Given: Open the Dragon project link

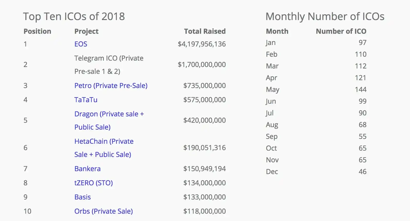Looking at the screenshot, I should (109, 114).
